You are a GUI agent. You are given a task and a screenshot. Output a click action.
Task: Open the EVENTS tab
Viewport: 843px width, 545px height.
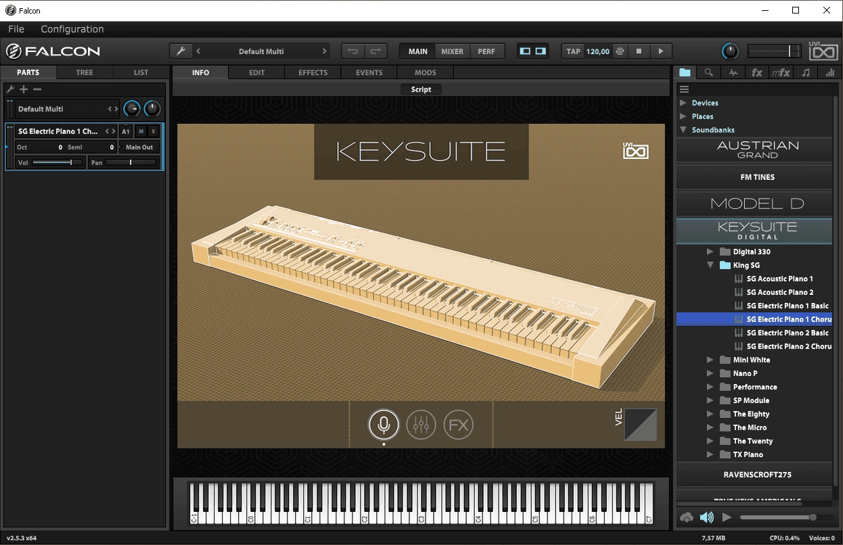tap(369, 72)
